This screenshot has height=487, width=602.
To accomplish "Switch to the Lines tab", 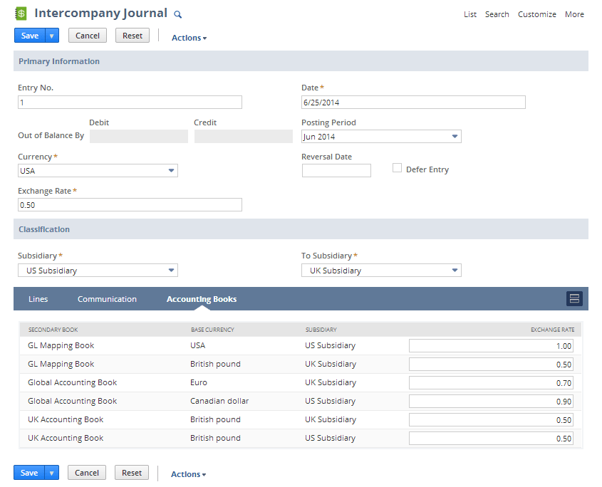I will 38,299.
